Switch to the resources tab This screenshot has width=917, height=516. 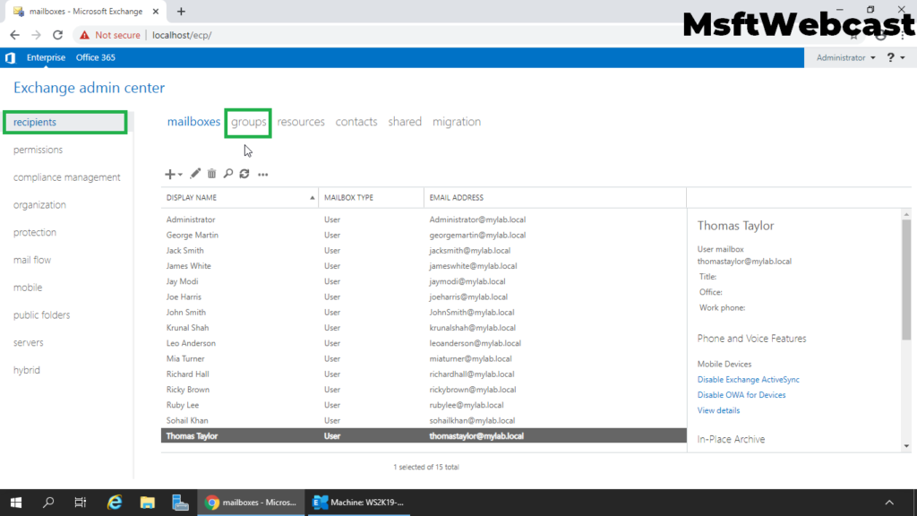pyautogui.click(x=301, y=122)
